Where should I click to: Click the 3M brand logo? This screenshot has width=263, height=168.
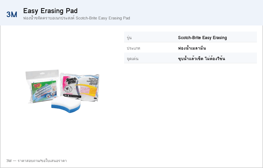tap(12, 14)
